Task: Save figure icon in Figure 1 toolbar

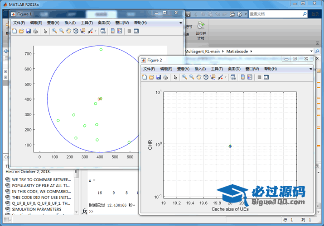Action: 28,31
